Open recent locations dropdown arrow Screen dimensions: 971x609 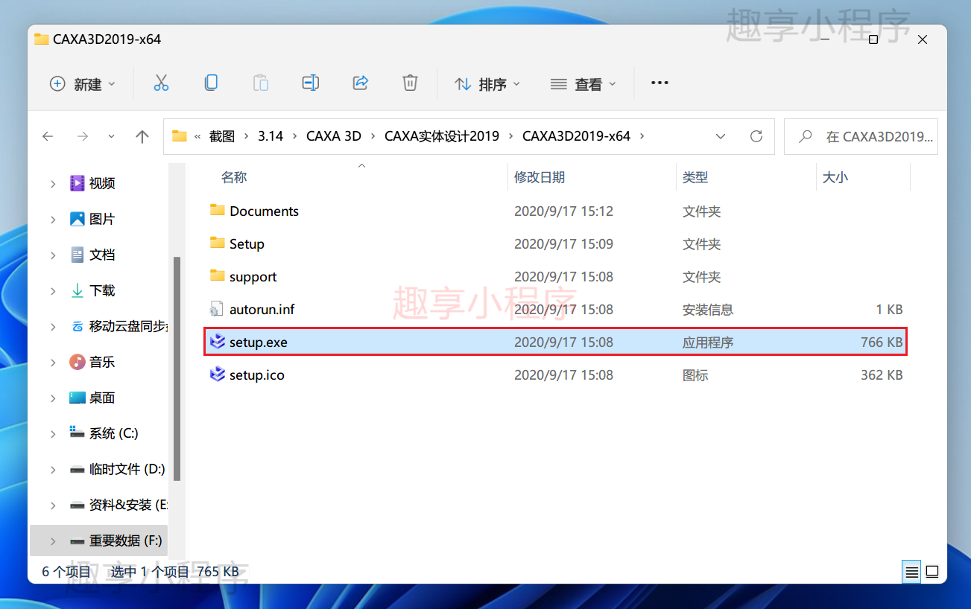112,136
